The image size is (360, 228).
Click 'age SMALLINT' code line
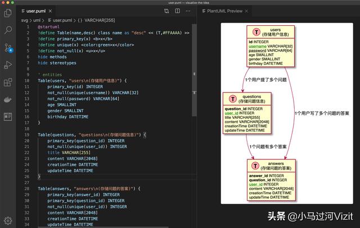[x=62, y=105]
